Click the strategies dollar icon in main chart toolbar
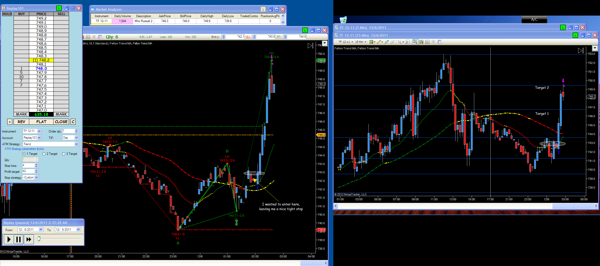The height and width of the screenshot is (266, 600). click(x=94, y=37)
